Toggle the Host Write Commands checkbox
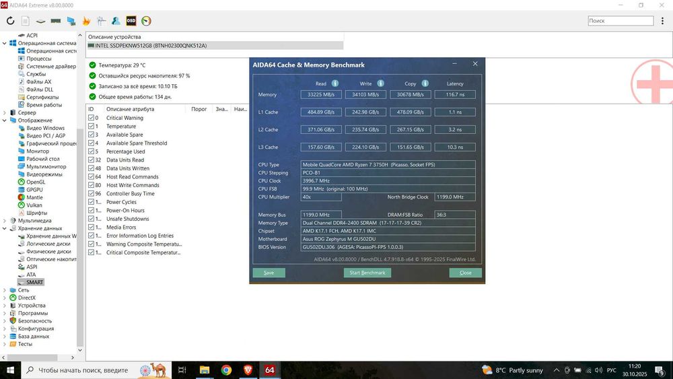The image size is (673, 379). point(91,185)
